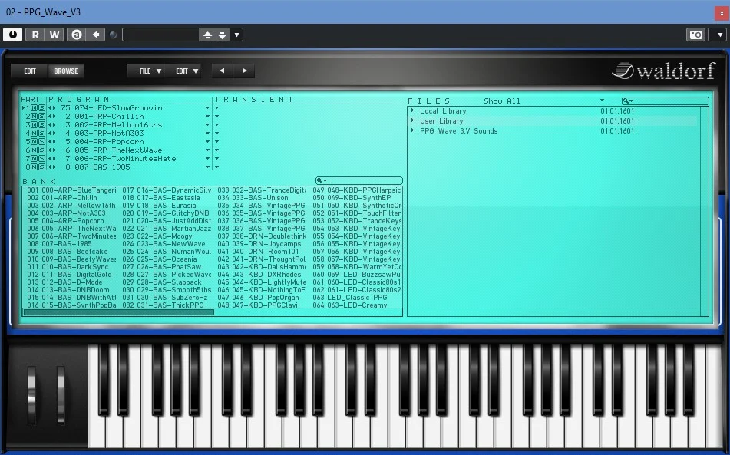
Task: Open program dropdown for 007-BAS-1985 part
Action: point(208,167)
